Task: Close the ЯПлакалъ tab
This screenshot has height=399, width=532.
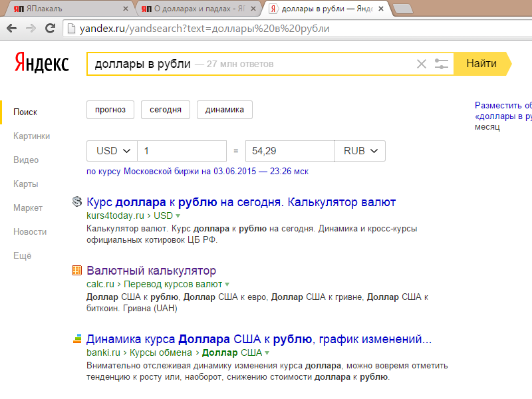Action: coord(125,9)
